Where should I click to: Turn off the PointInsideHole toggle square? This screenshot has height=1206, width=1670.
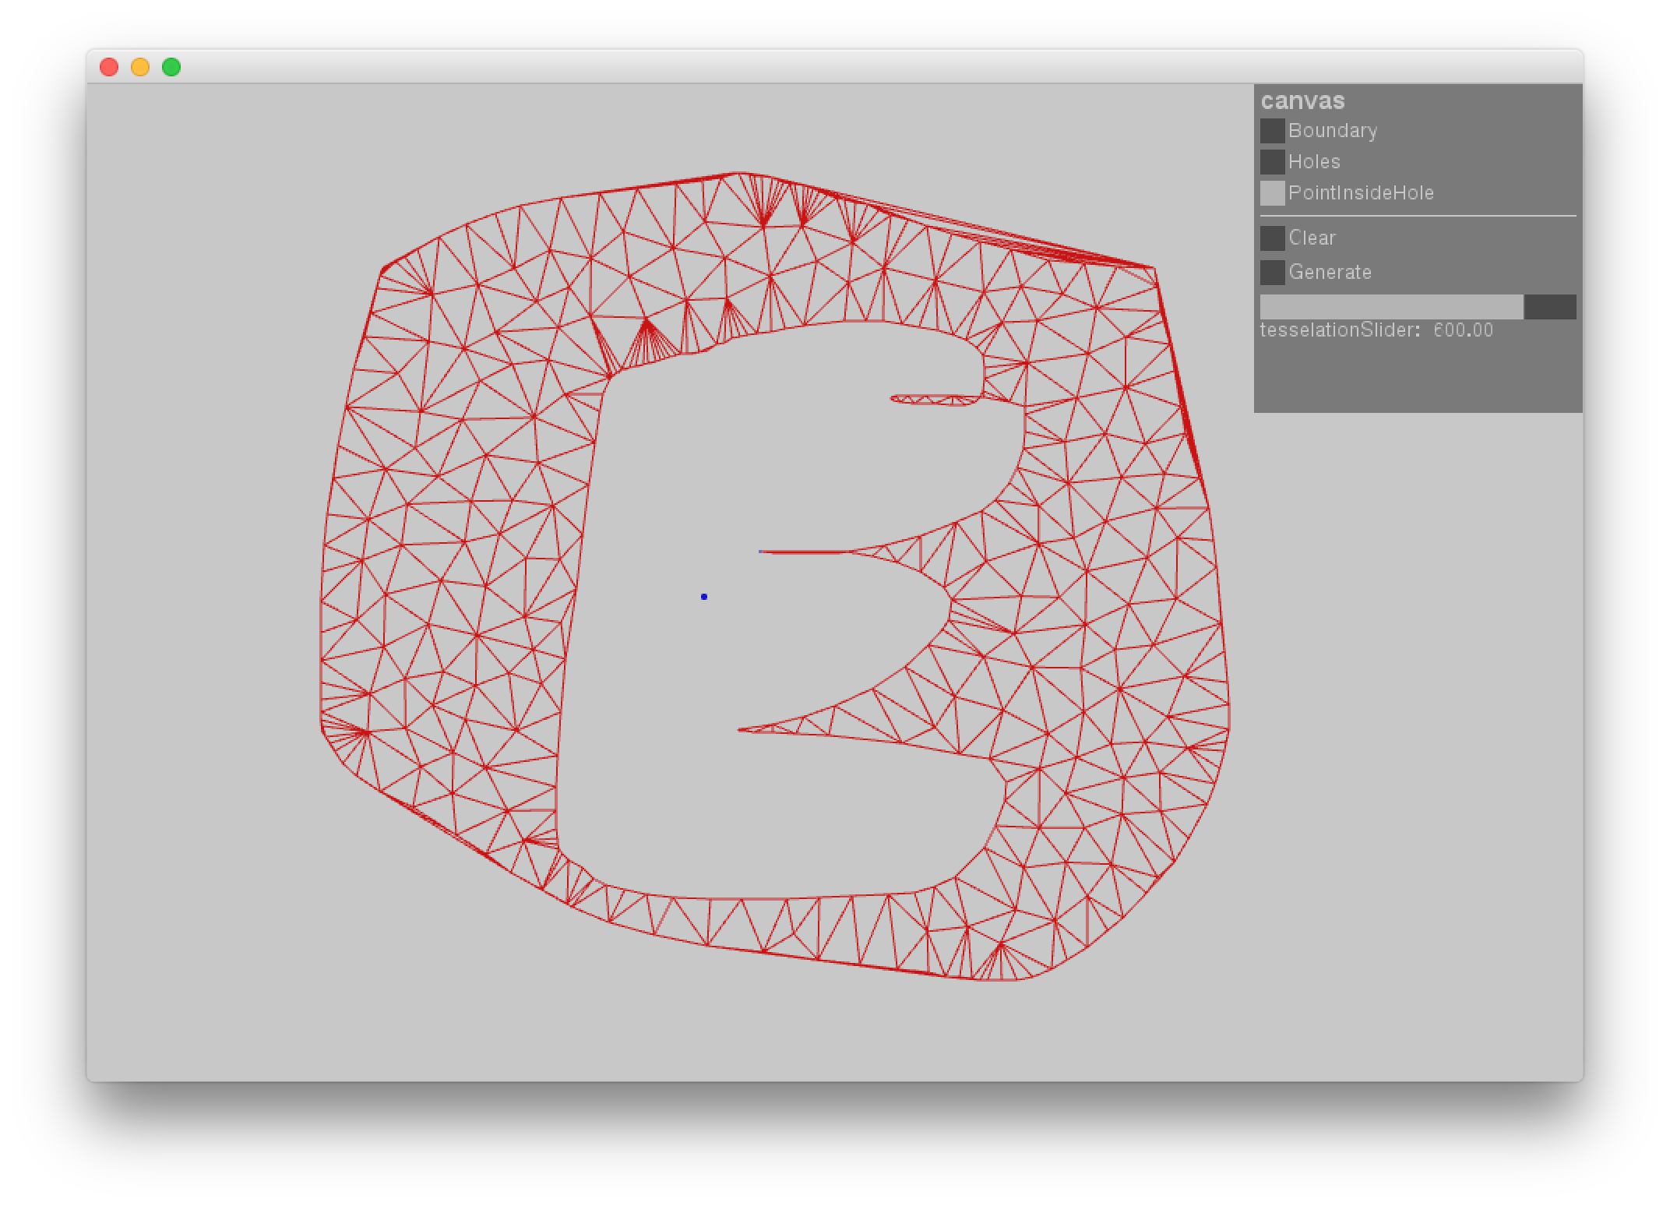point(1272,193)
